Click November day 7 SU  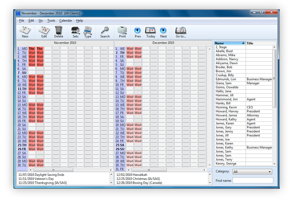click(22, 73)
